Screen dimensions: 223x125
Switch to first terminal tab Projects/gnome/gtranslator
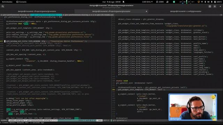(x=37, y=11)
